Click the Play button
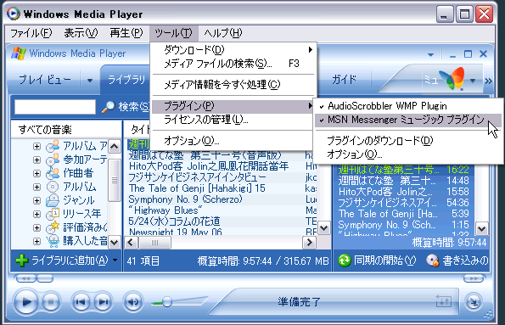The height and width of the screenshot is (325, 505). pyautogui.click(x=26, y=302)
